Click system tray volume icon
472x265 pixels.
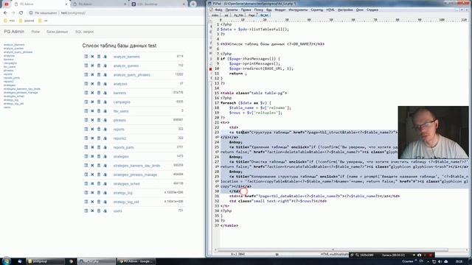click(x=440, y=261)
